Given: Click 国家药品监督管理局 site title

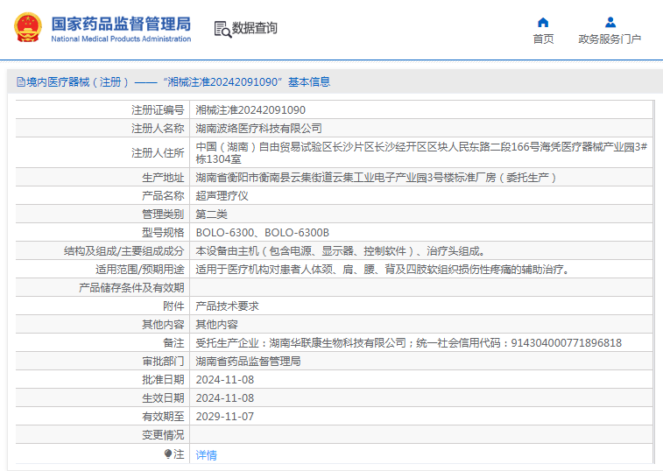Looking at the screenshot, I should pyautogui.click(x=121, y=24).
